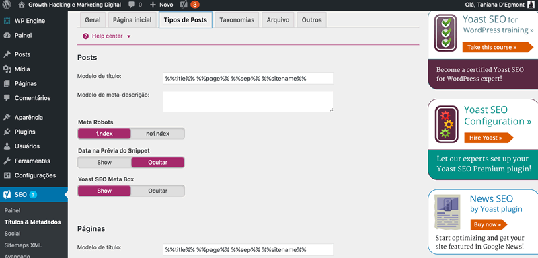Choose Ocultar for Yoast SEO Meta Box
Screen dimensions: 538x258
pyautogui.click(x=158, y=191)
